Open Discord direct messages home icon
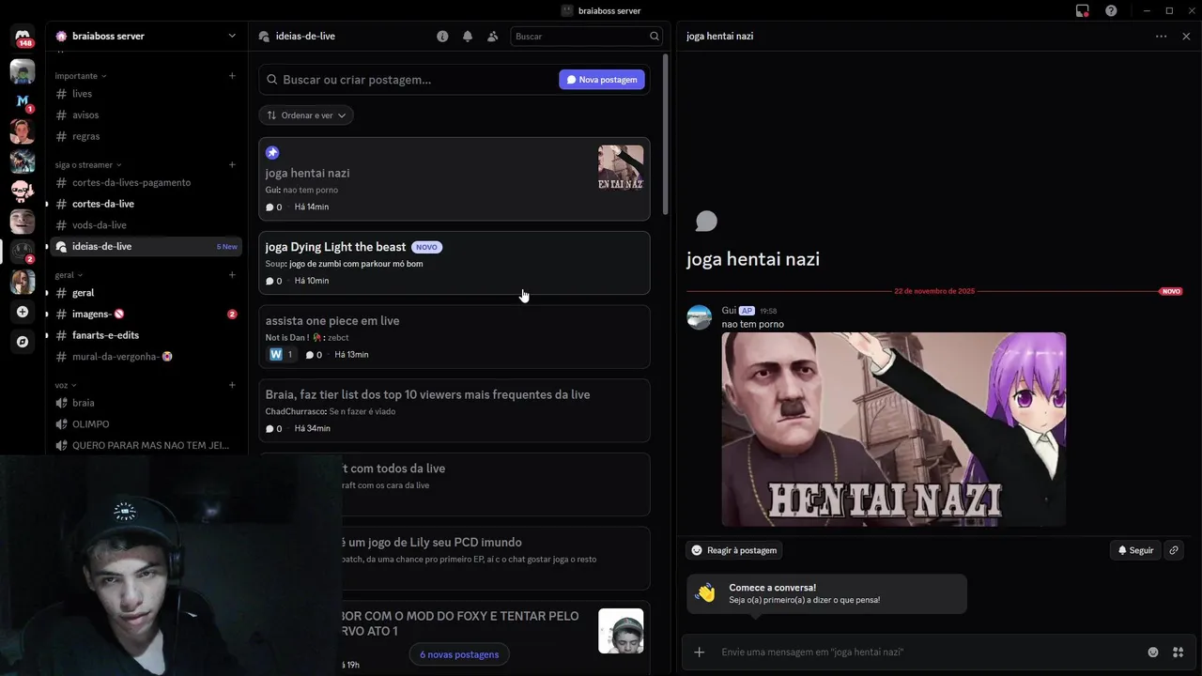Viewport: 1202px width, 676px height. click(x=23, y=38)
